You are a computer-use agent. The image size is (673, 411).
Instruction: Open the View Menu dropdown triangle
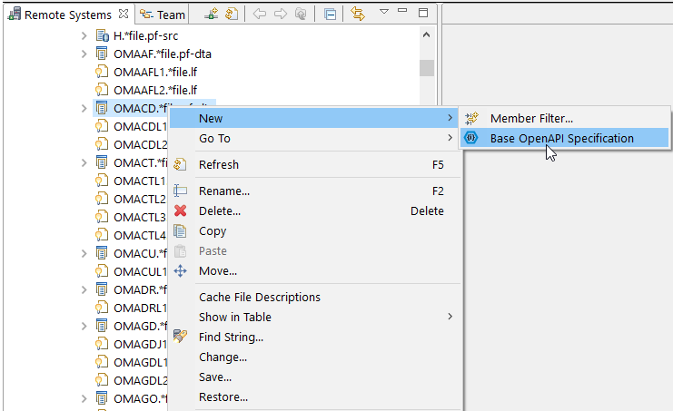383,13
